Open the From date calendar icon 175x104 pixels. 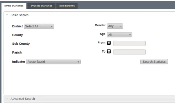pyautogui.click(x=109, y=43)
